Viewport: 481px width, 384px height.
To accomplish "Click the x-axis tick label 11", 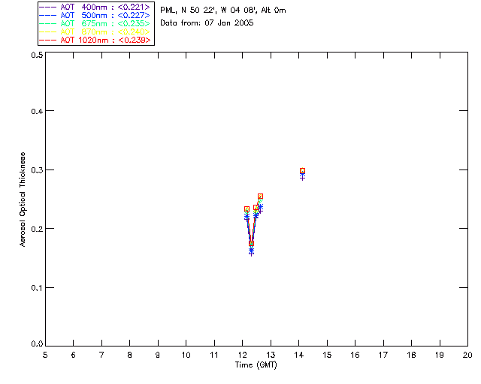I will pyautogui.click(x=214, y=355).
